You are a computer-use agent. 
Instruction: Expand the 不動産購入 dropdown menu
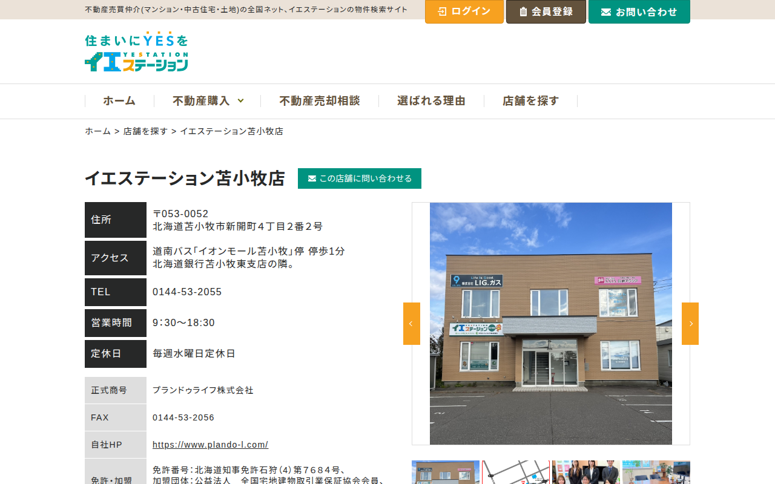208,101
